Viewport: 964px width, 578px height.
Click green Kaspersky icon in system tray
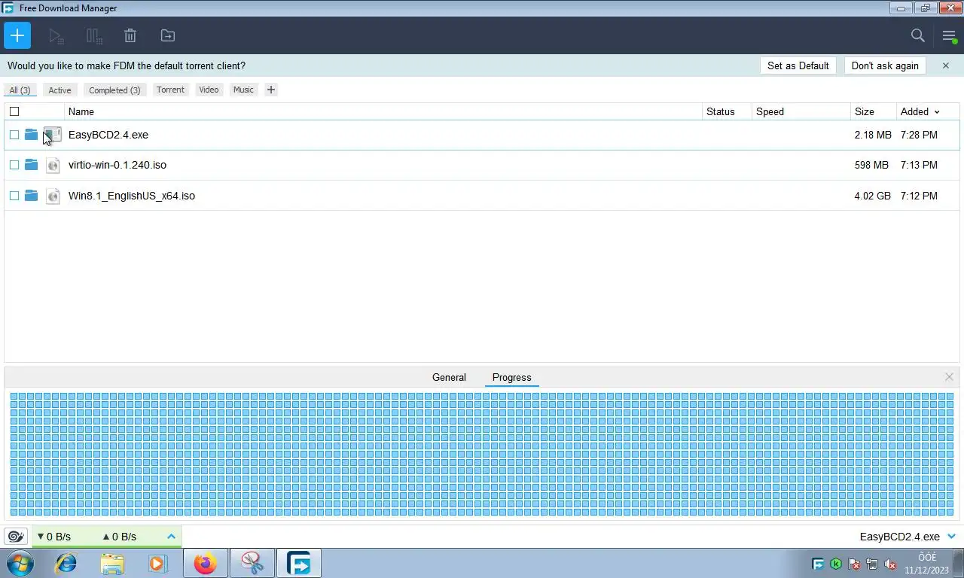coord(836,564)
